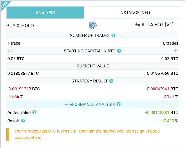Click the VS comparison badge
The width and height of the screenshot is (185, 148).
[x=92, y=25]
